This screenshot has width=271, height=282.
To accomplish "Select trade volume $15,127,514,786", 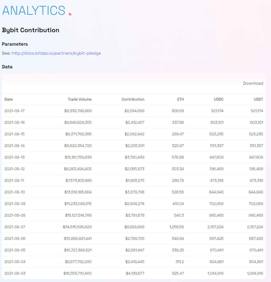I will point(78,215).
